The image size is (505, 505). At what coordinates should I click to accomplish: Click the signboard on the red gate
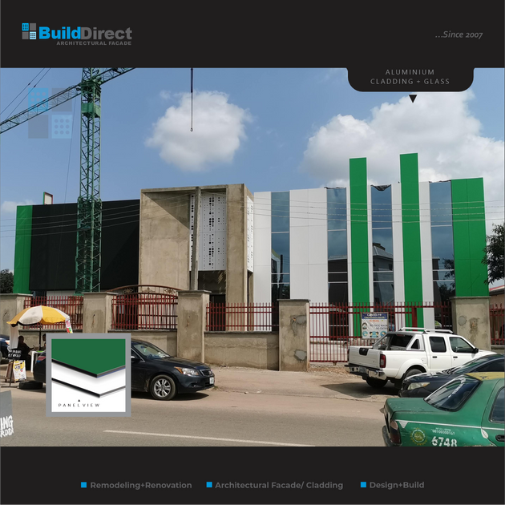click(x=374, y=324)
